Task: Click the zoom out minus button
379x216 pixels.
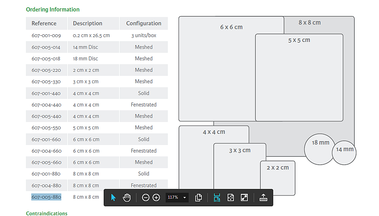Action: 146,198
